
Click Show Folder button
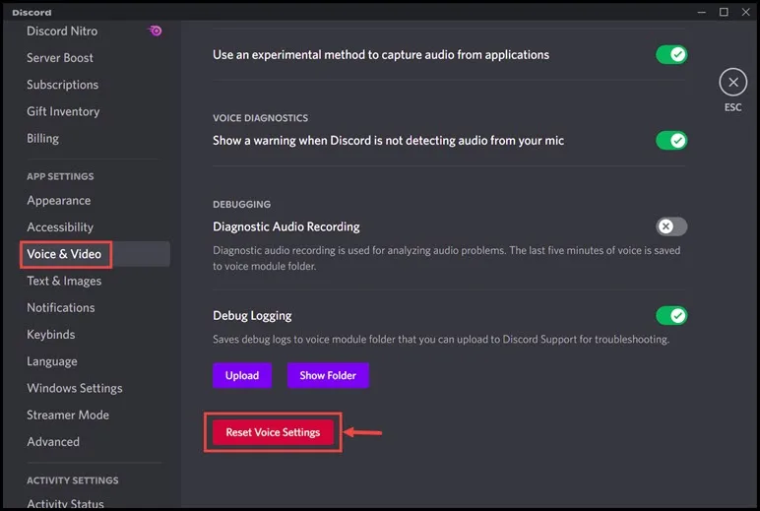click(328, 375)
